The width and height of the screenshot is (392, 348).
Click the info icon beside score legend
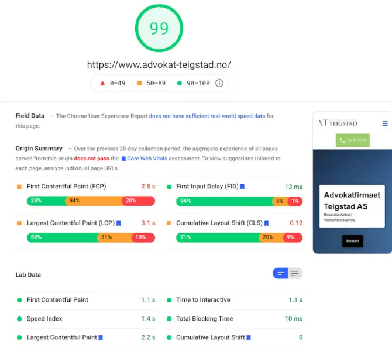[219, 83]
